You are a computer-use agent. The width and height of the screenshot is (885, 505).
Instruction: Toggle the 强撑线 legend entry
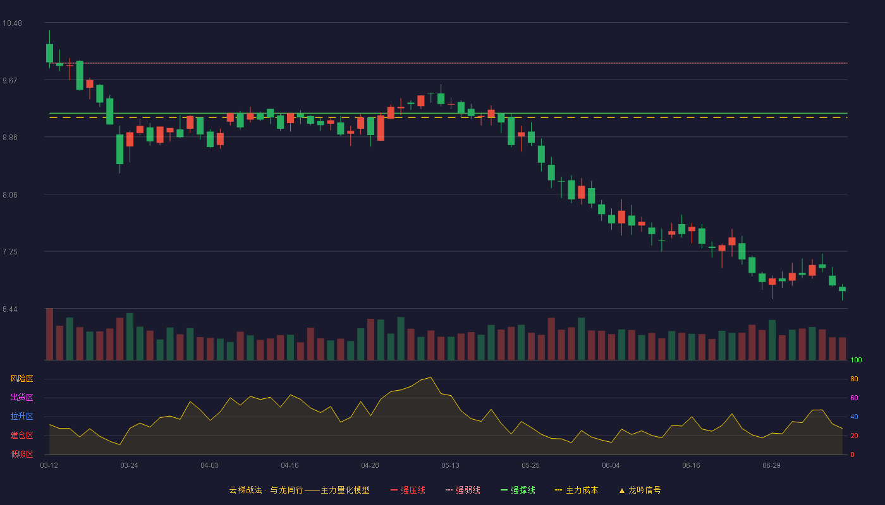[x=518, y=490]
